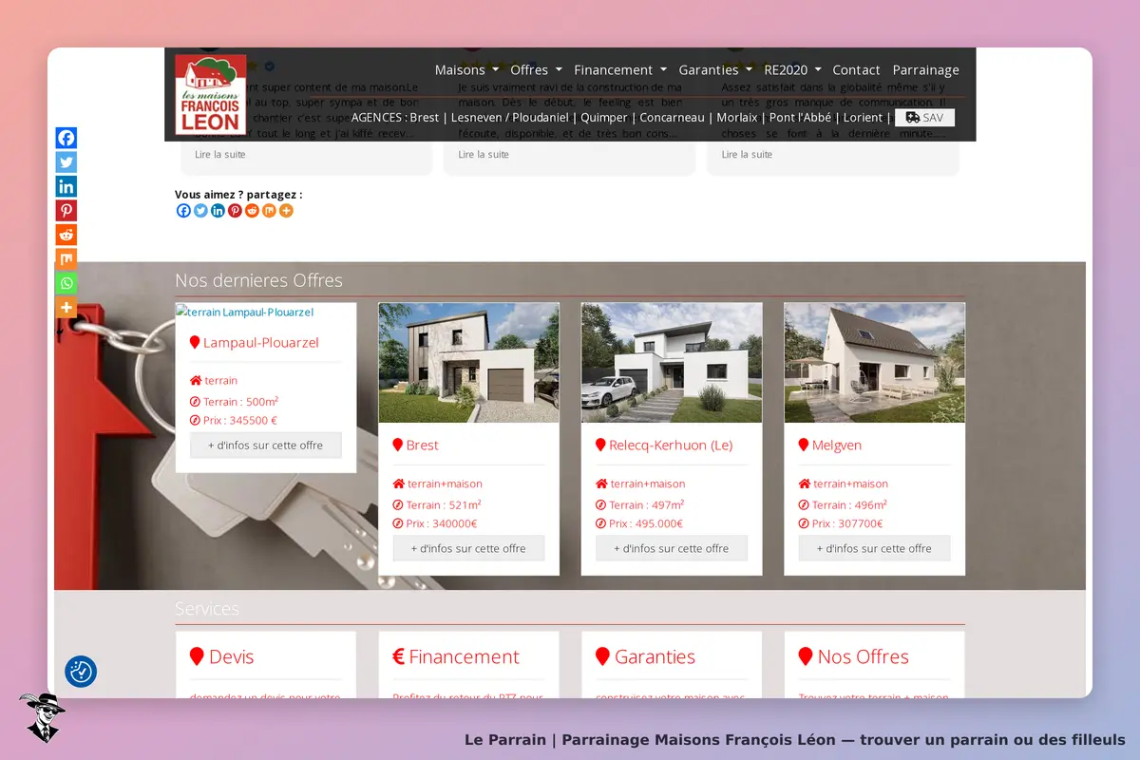Click round plus icon under 'Vous aimez ? partagez'

287,211
